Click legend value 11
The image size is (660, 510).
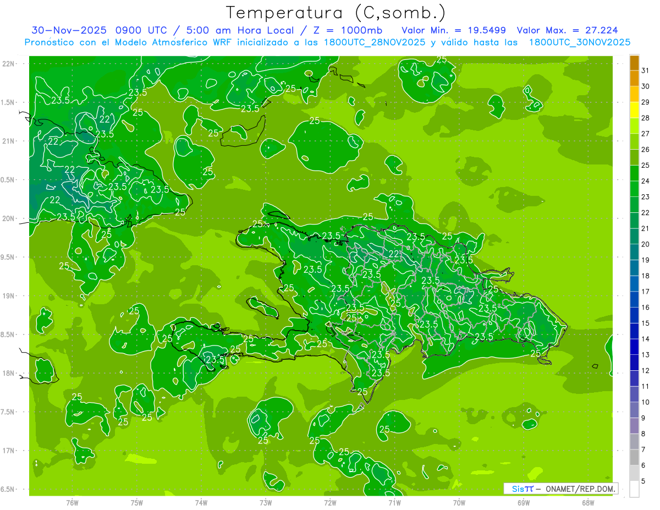point(646,387)
